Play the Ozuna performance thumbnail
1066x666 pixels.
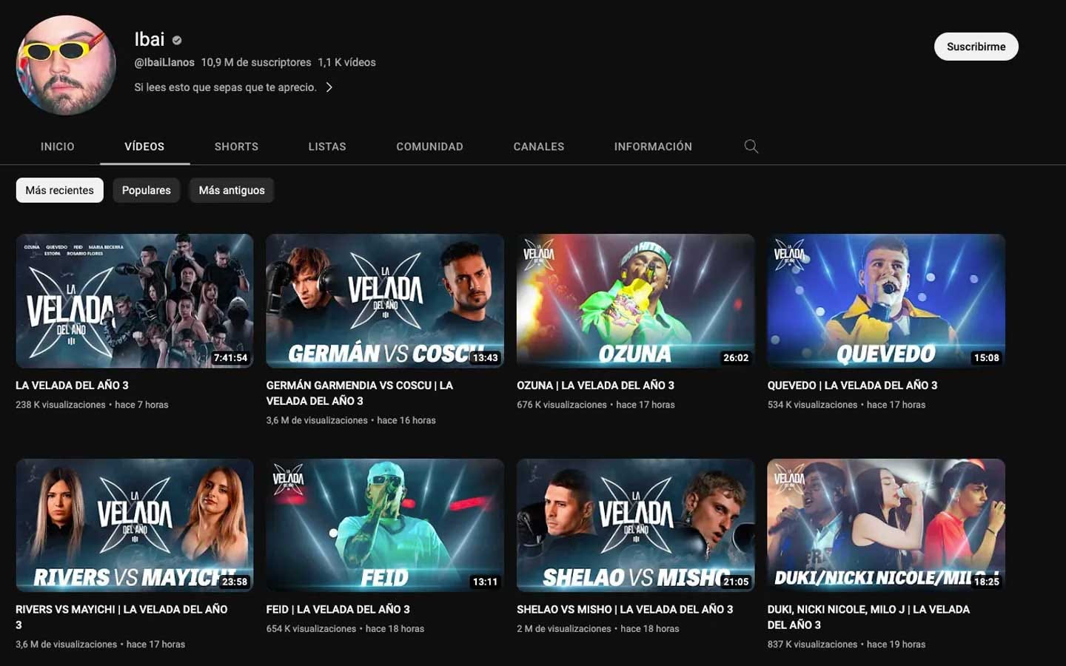(635, 301)
